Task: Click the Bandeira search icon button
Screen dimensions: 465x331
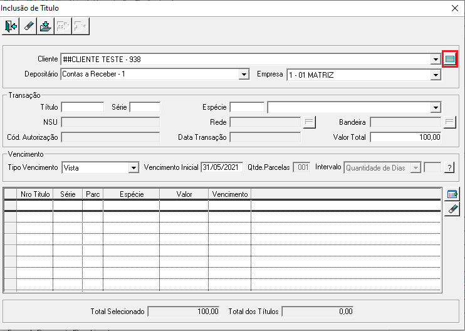Action: [449, 122]
